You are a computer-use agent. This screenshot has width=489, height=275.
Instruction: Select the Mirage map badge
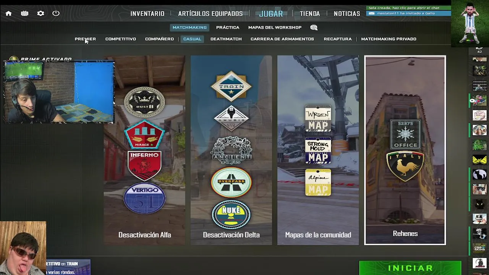144,134
